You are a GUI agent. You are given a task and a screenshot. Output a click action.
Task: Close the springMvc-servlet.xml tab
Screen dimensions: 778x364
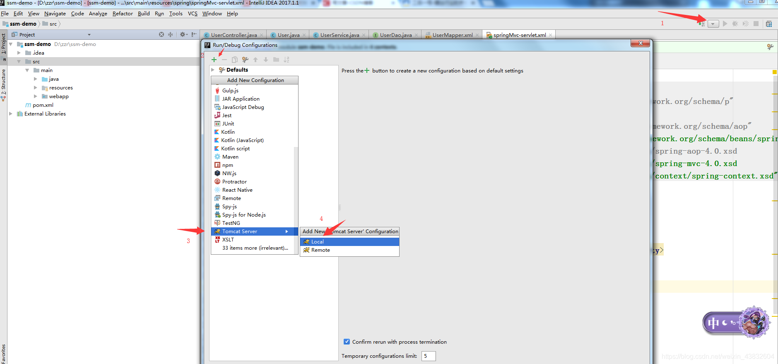point(550,35)
